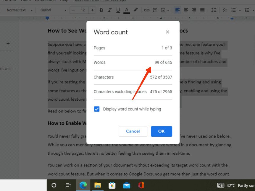
Task: Click the insert link icon
Action: (x=147, y=10)
